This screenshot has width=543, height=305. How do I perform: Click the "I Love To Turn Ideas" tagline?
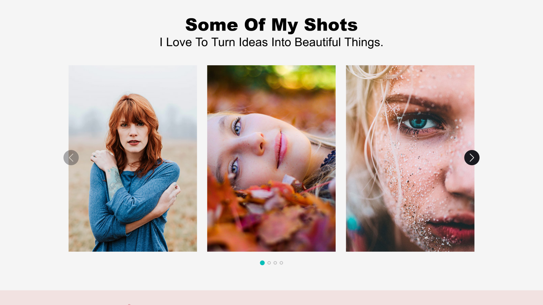coord(271,42)
